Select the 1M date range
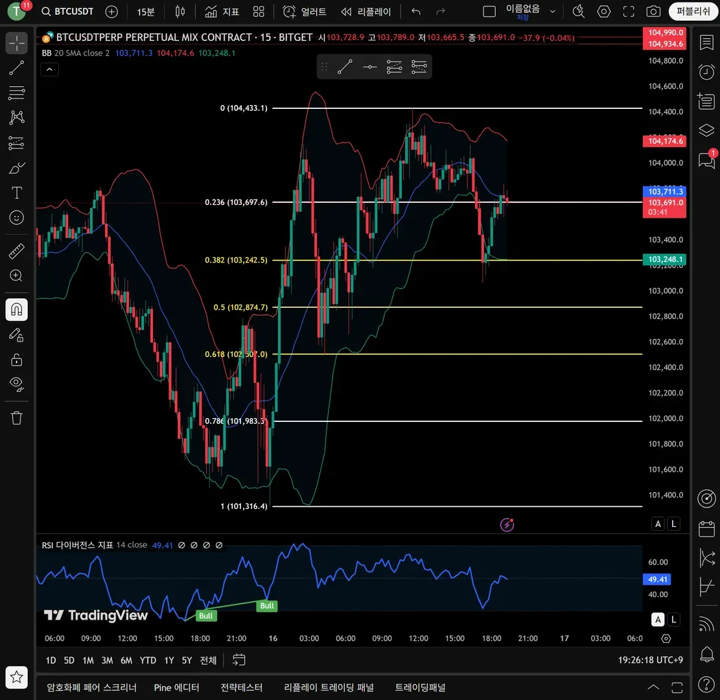This screenshot has width=720, height=700. coord(88,660)
